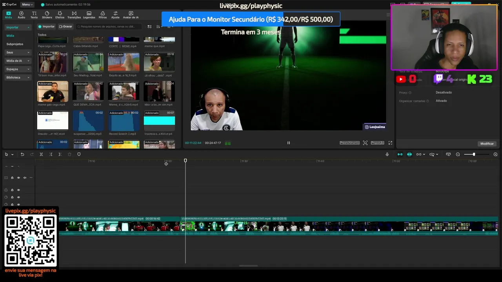This screenshot has width=502, height=282.
Task: Open the Efeitos panel
Action: (x=60, y=15)
